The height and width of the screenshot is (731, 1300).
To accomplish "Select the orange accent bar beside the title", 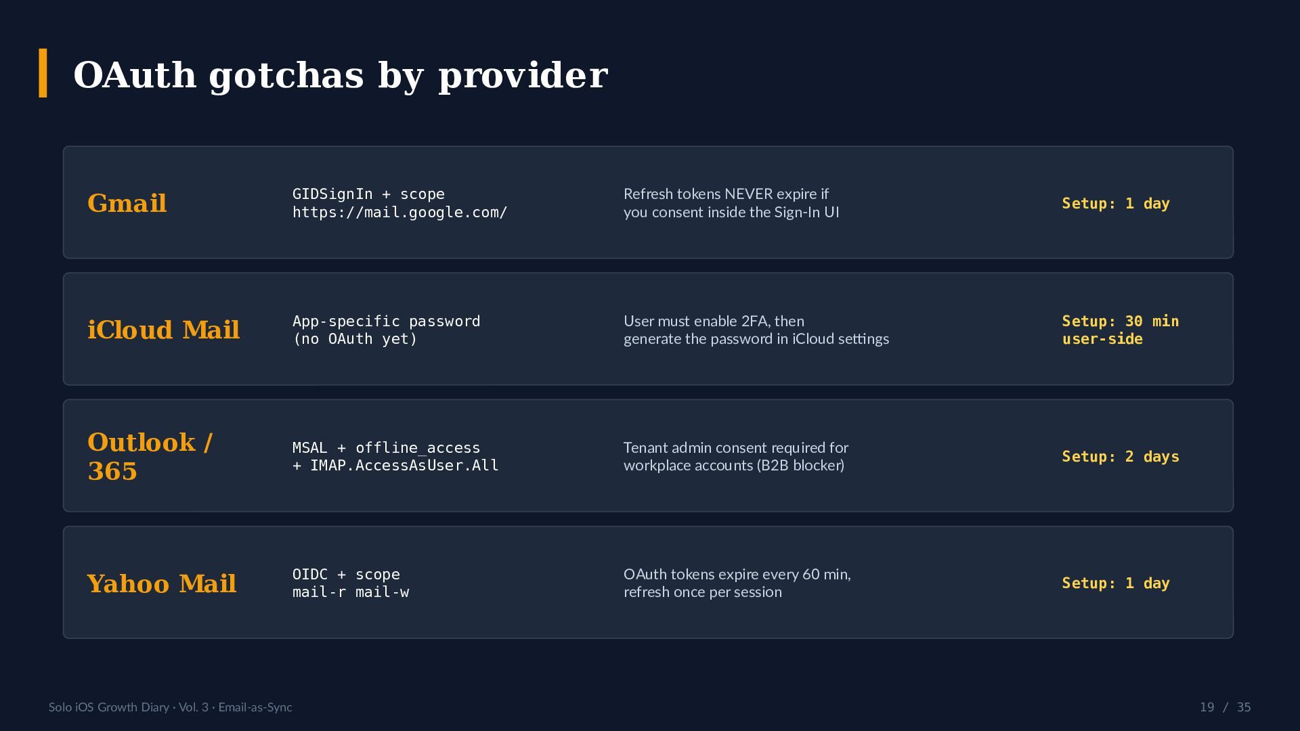I will tap(43, 73).
